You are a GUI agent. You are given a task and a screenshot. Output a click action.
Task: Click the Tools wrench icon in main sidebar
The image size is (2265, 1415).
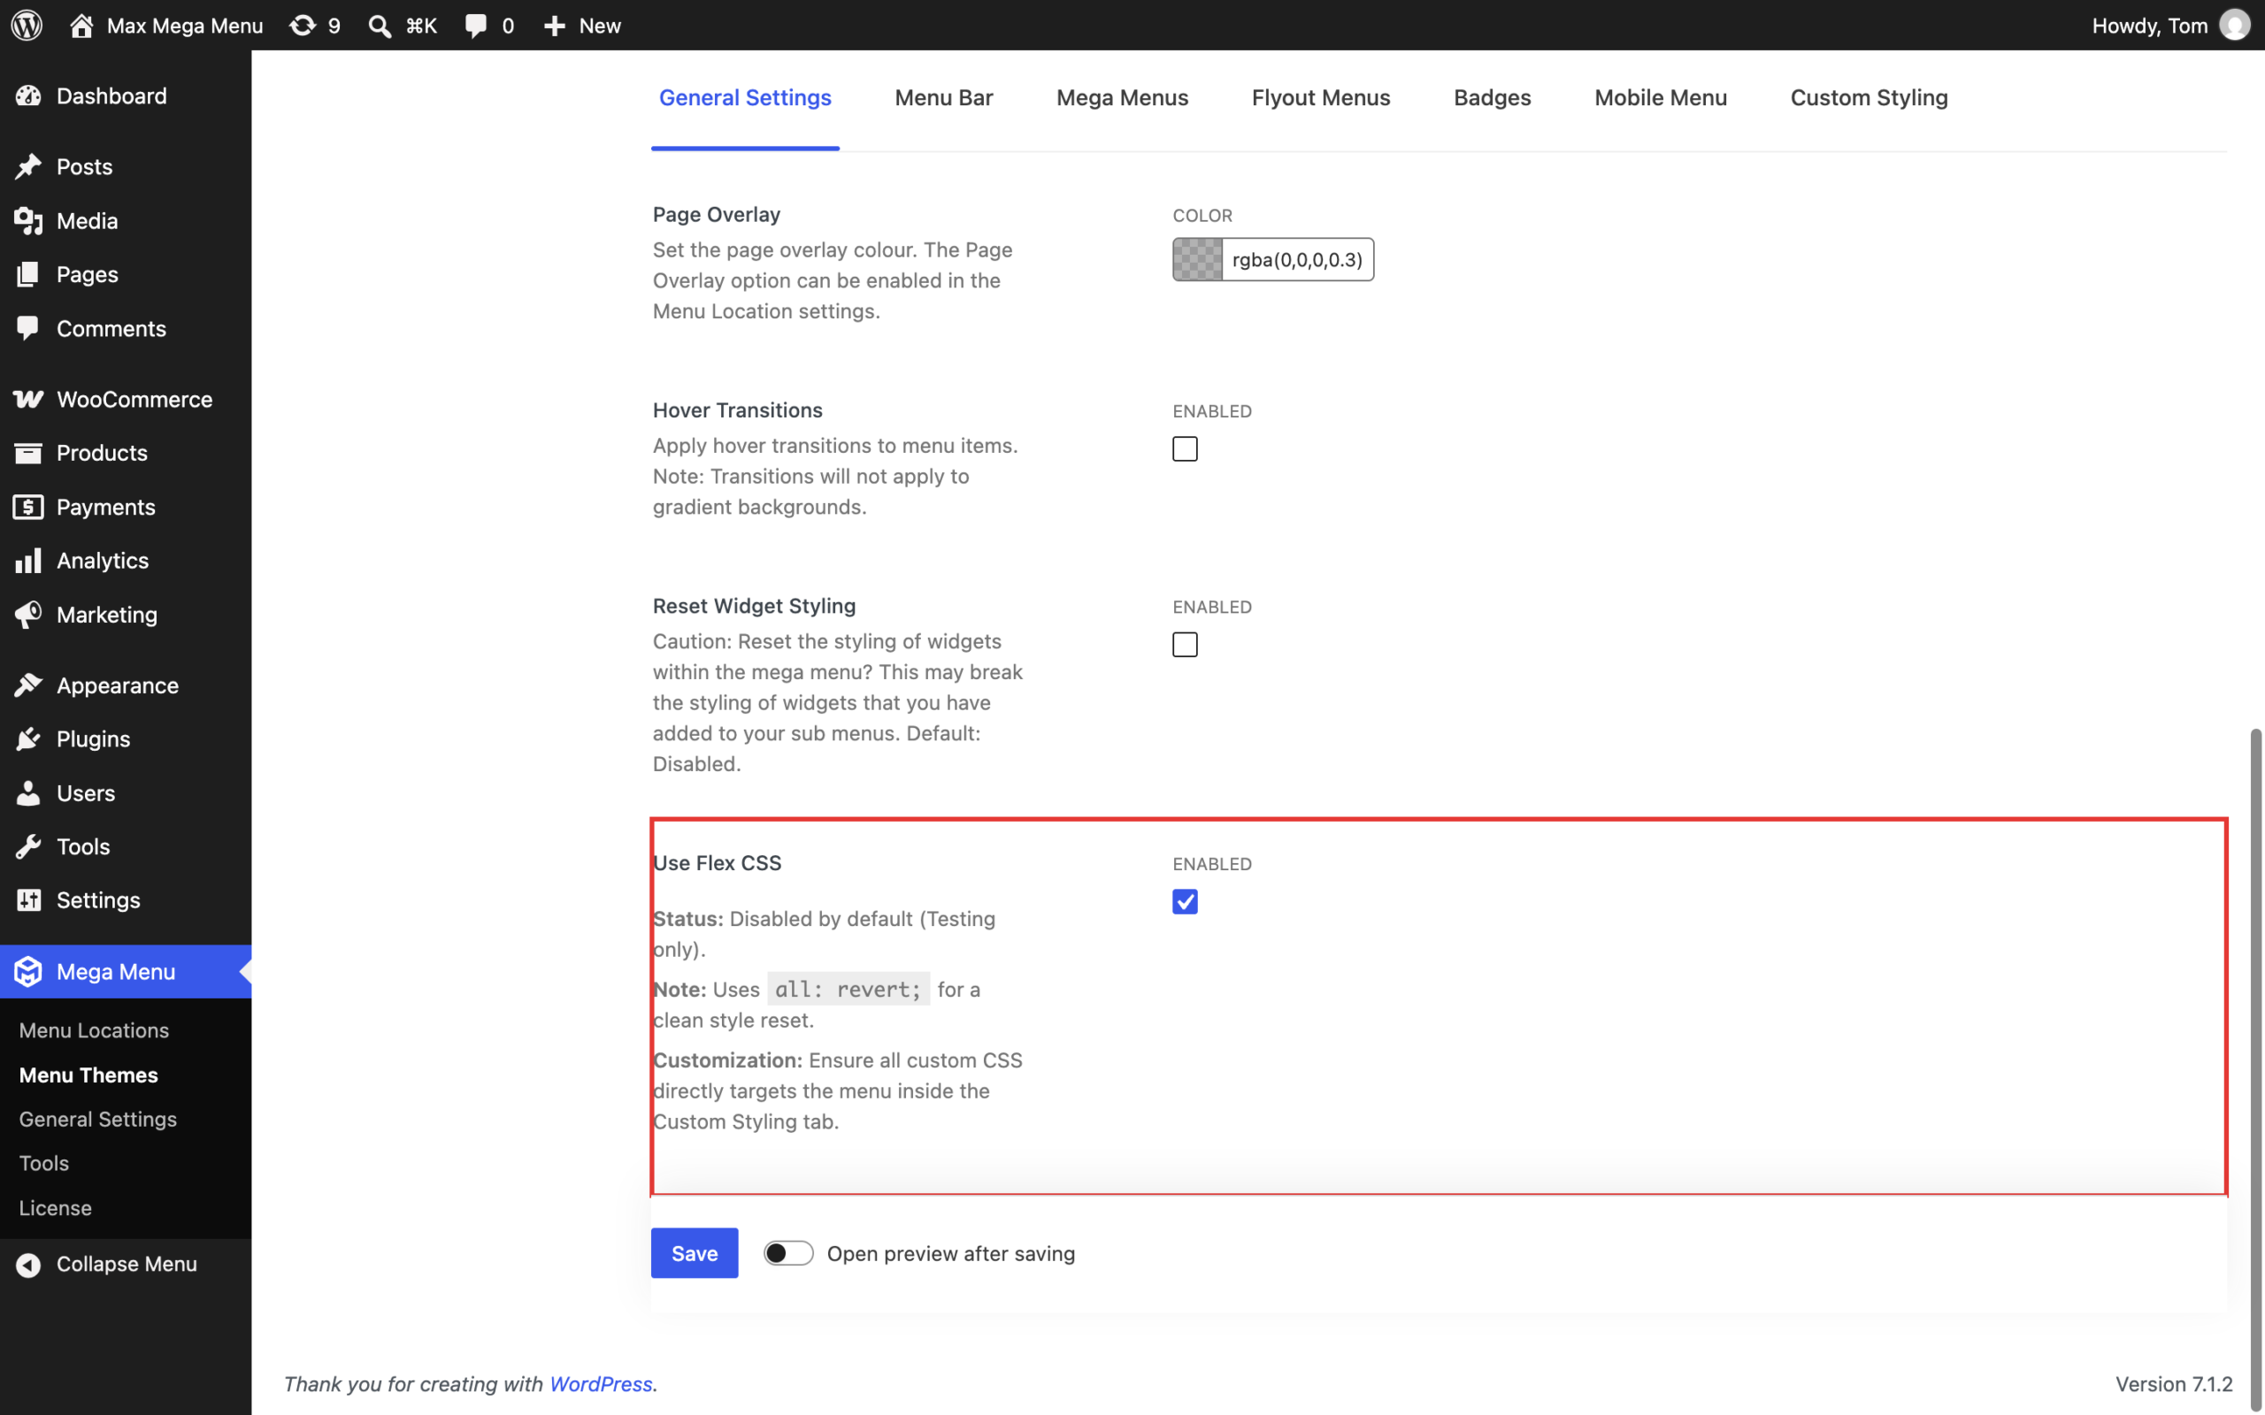pos(28,847)
